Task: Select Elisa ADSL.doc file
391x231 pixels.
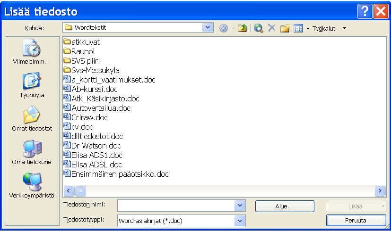Action: (93, 165)
